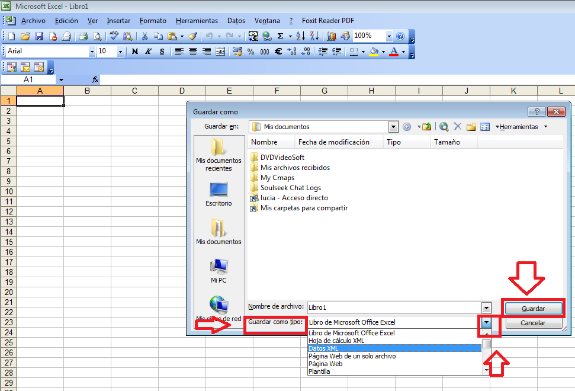The width and height of the screenshot is (575, 391).
Task: Click the Nombre column header
Action: pos(271,142)
